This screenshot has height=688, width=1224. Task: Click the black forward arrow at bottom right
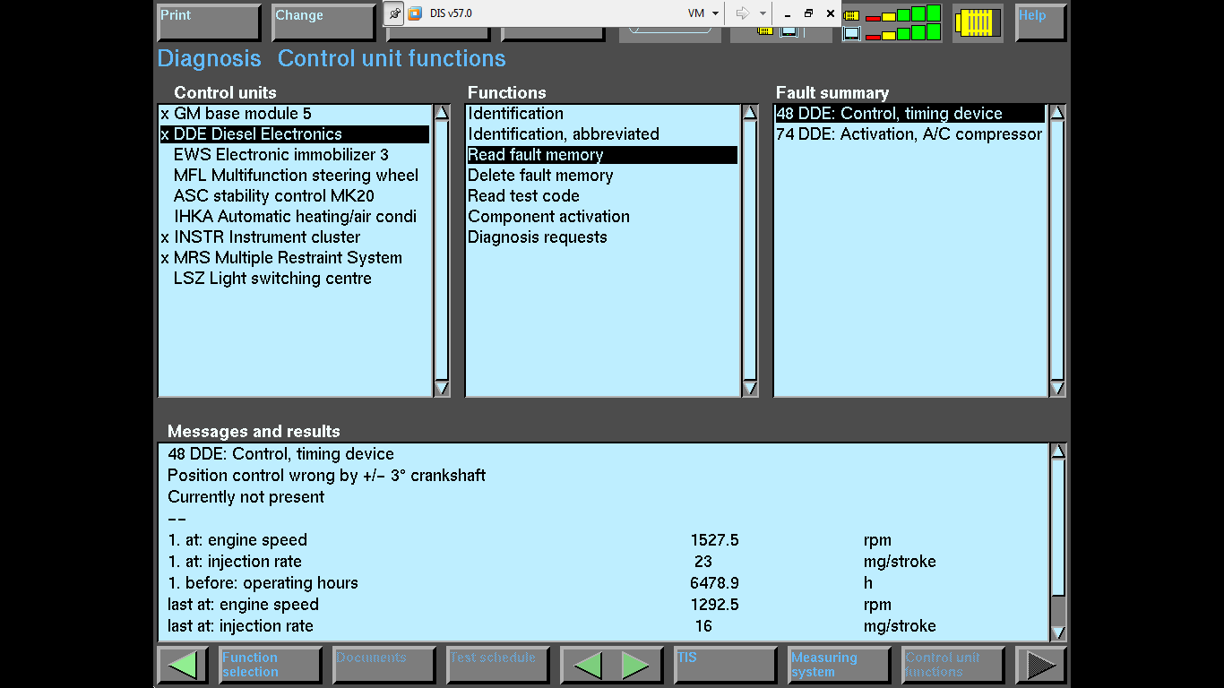click(x=1040, y=666)
